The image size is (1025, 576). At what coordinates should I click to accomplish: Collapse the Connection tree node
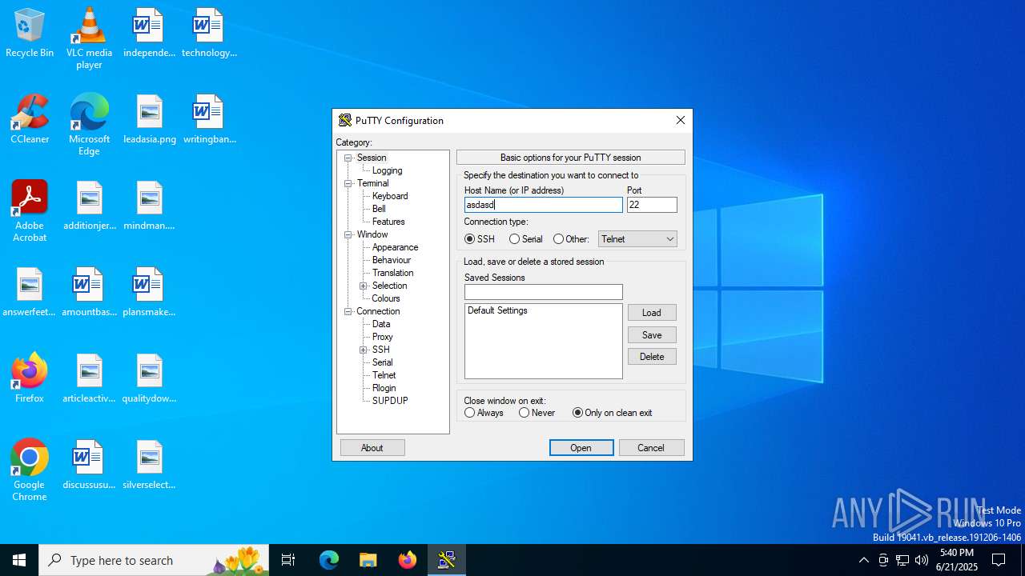(348, 311)
